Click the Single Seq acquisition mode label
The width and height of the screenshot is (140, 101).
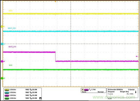[x=124, y=92]
